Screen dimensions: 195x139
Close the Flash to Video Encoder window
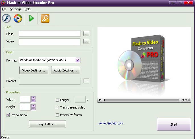(x=188, y=3)
